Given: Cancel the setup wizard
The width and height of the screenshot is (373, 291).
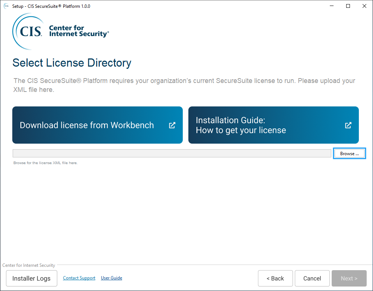Looking at the screenshot, I should coord(312,278).
